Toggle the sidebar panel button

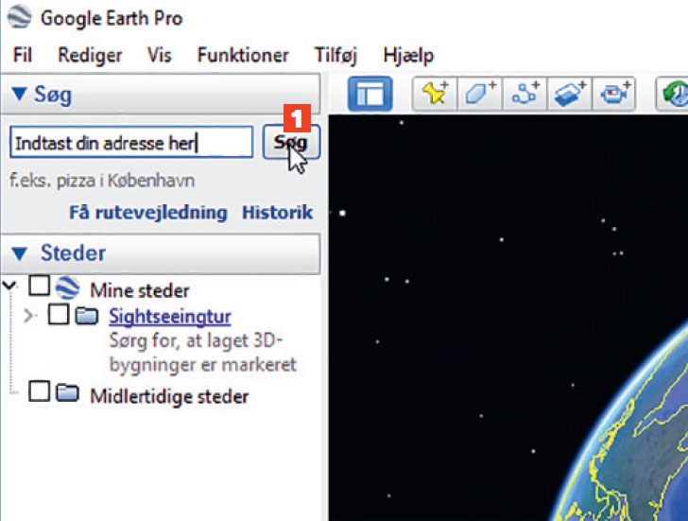(370, 94)
